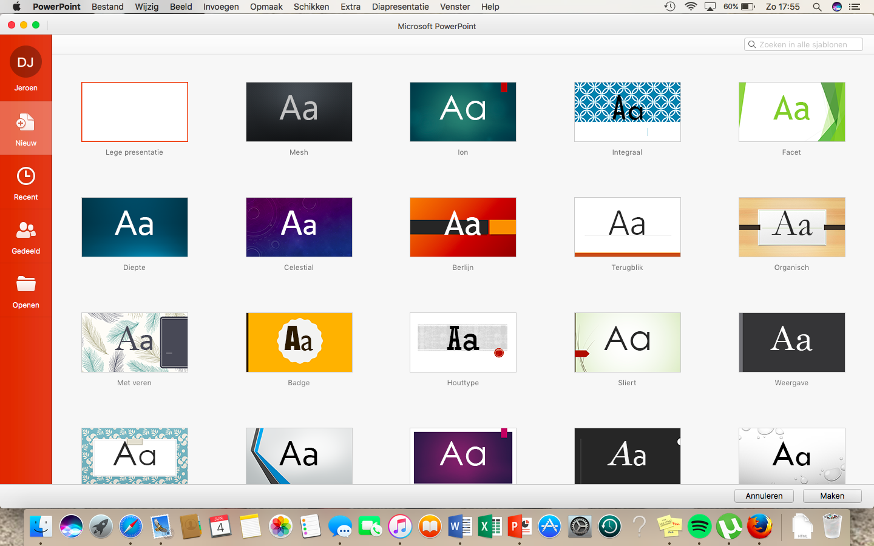Viewport: 874px width, 546px height.
Task: Open the Diapresentatie menu
Action: tap(401, 7)
